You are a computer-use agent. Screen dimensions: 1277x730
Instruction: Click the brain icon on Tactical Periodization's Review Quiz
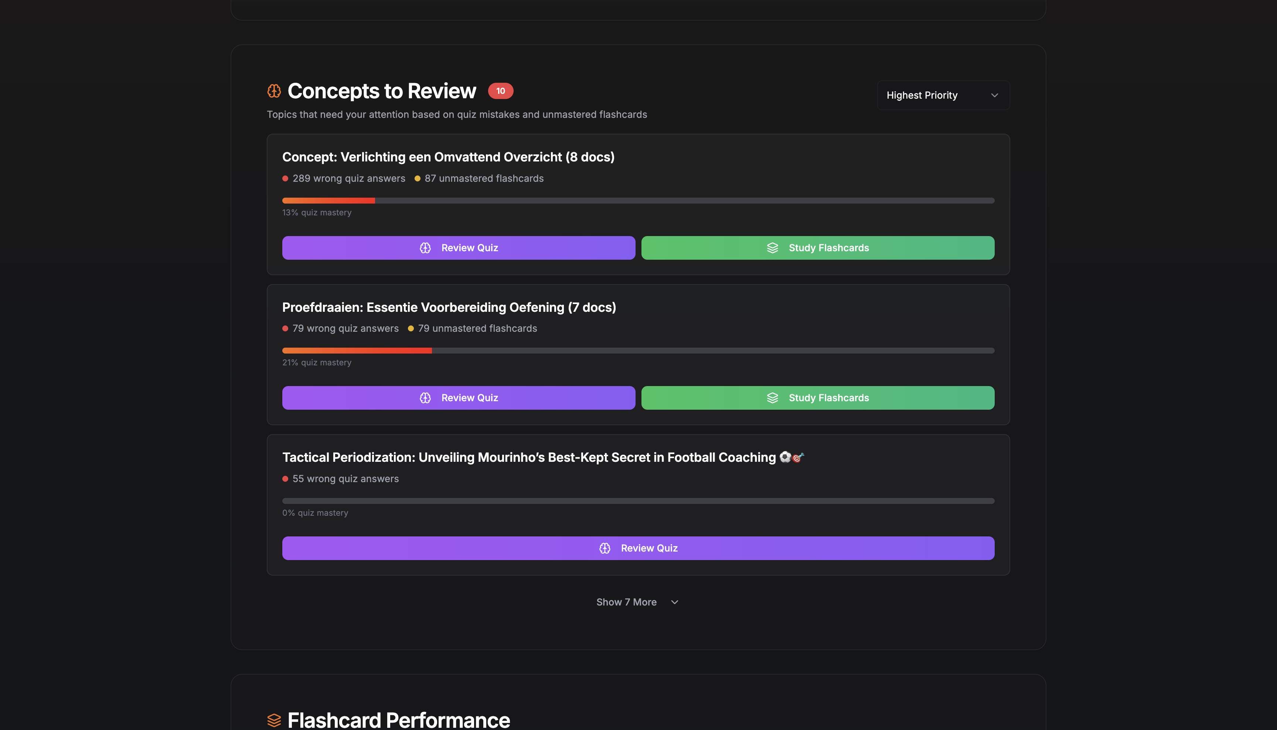pos(605,548)
